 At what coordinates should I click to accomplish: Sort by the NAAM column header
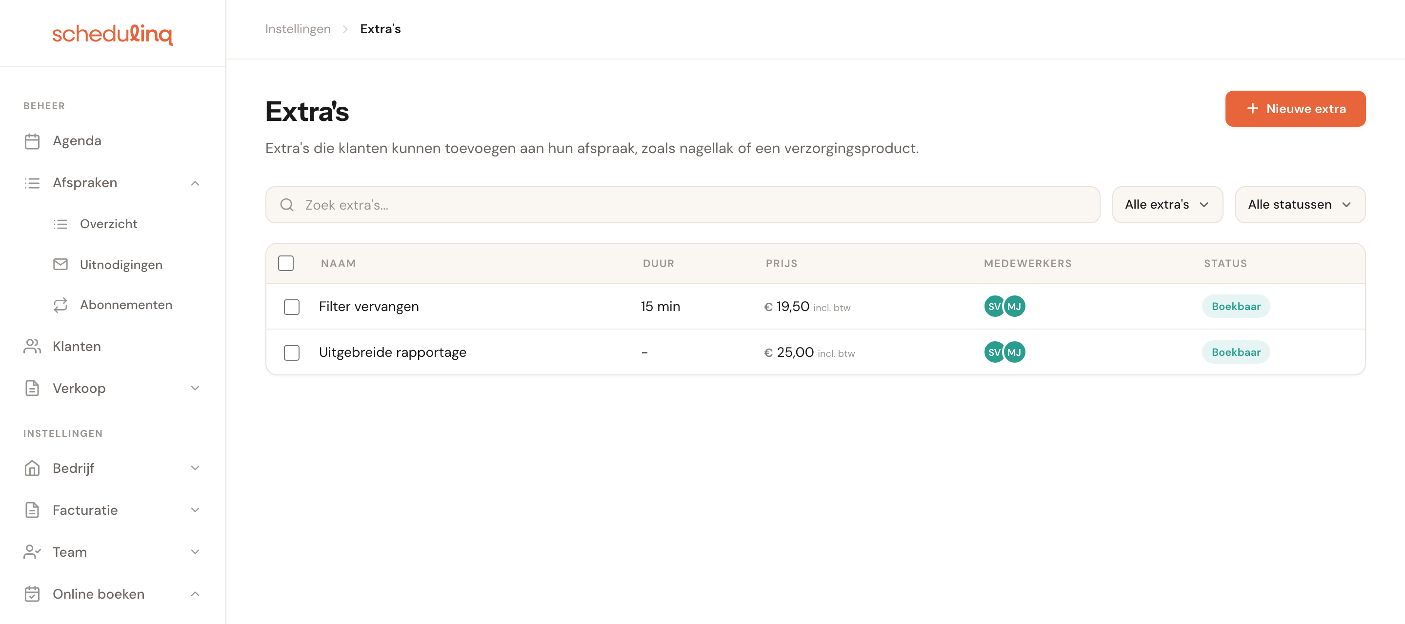click(x=338, y=264)
